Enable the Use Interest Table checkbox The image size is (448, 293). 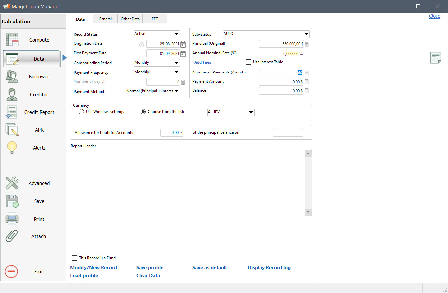coord(248,62)
